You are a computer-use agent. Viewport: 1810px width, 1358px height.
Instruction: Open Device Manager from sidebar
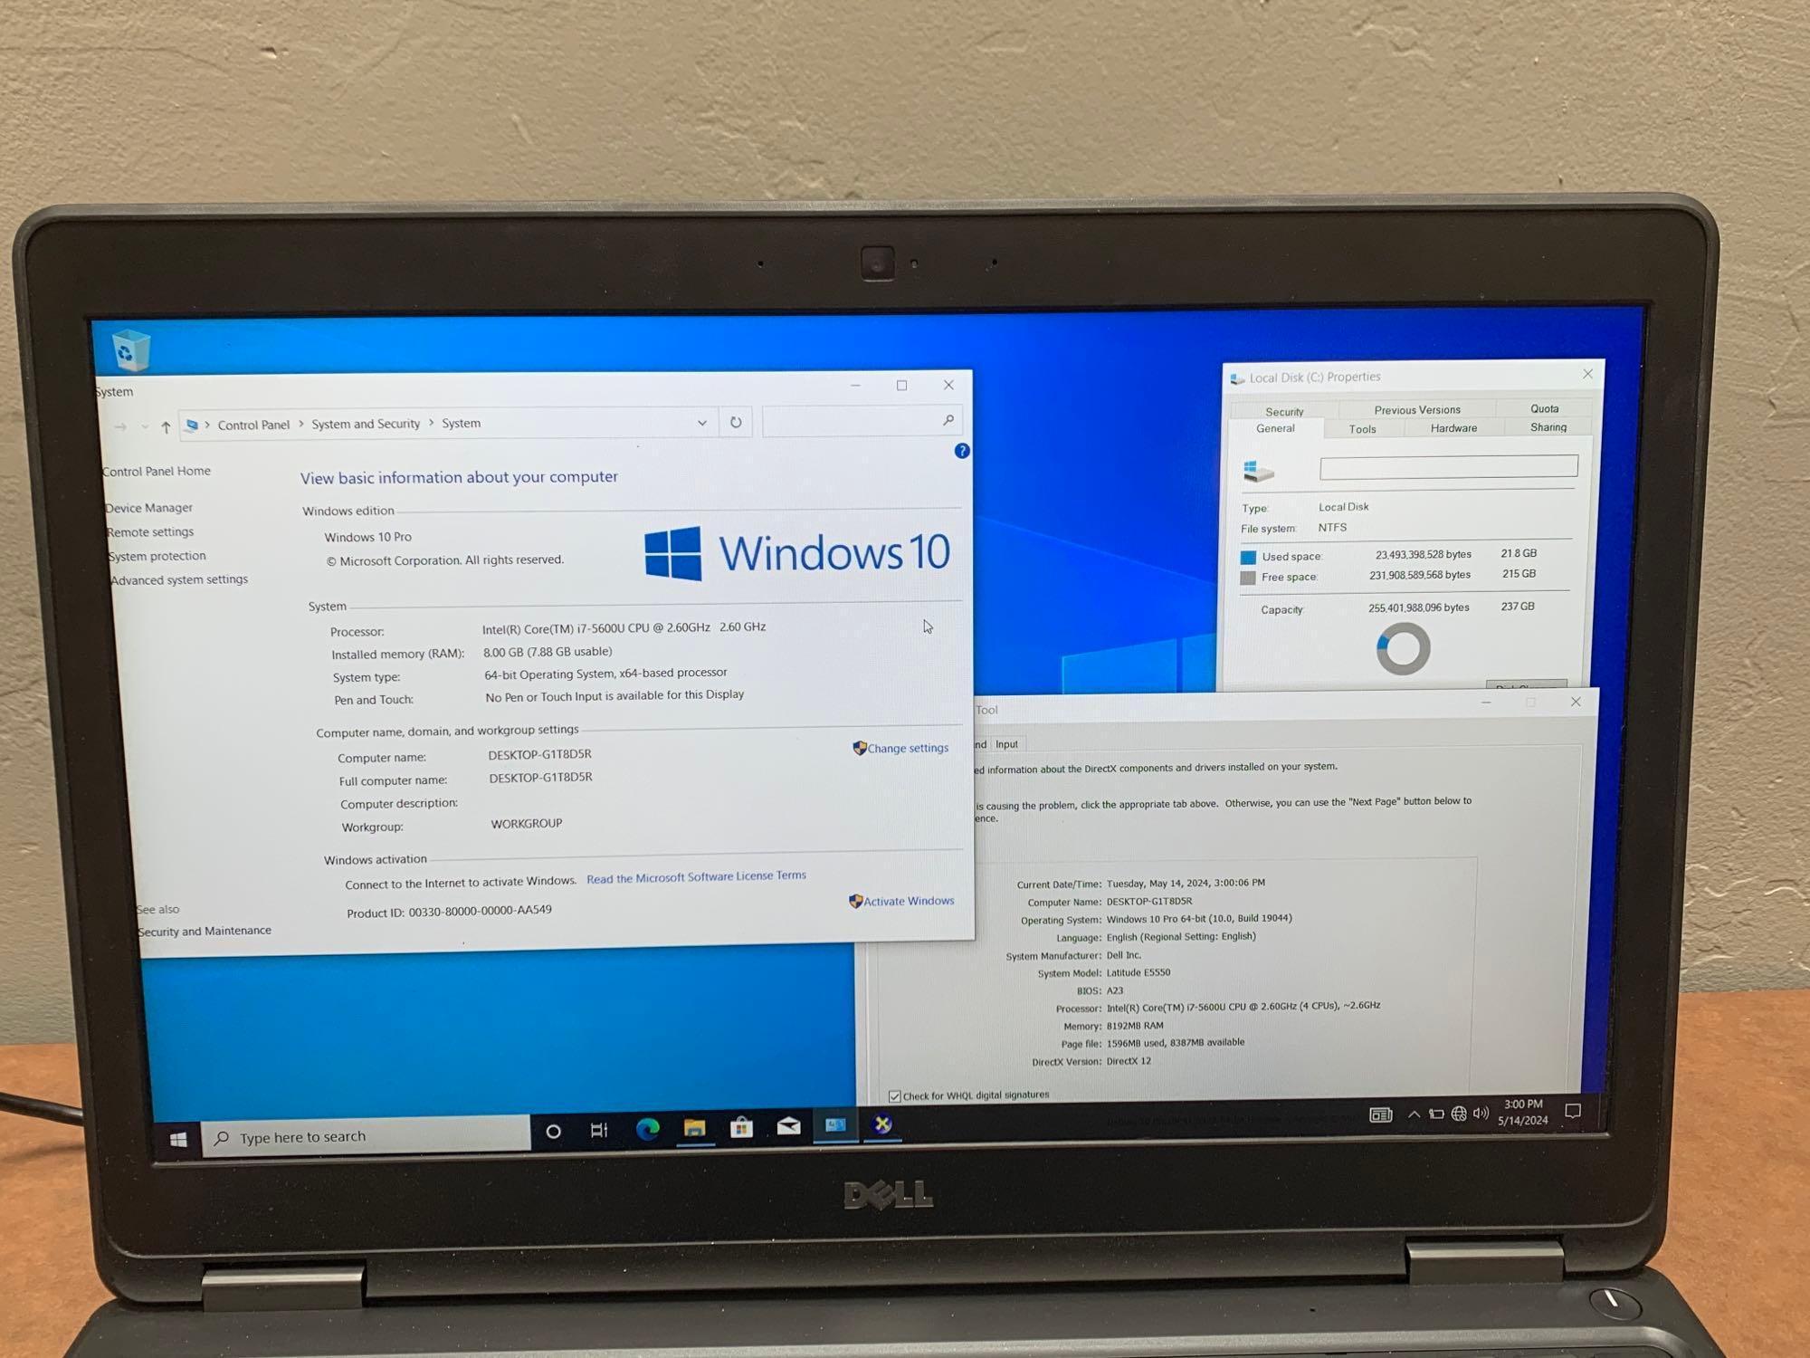(149, 509)
